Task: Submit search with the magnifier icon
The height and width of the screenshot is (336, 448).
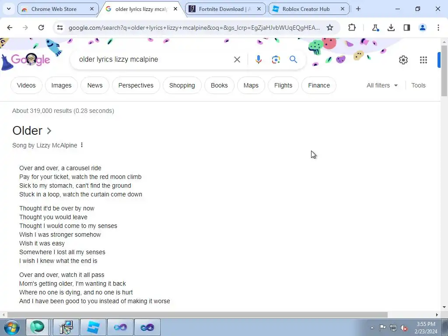Action: tap(293, 59)
